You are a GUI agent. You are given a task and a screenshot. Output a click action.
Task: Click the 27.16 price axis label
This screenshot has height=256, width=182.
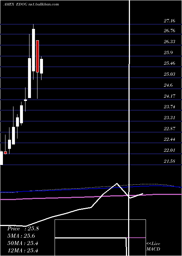pos(169,21)
